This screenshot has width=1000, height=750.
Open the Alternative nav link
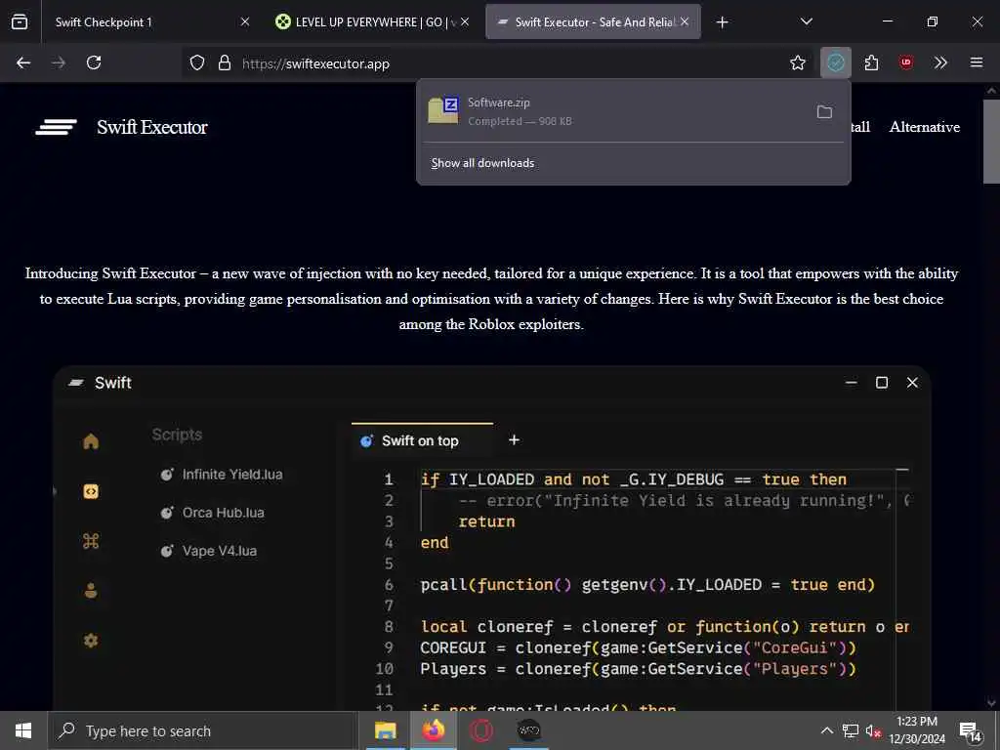pyautogui.click(x=924, y=127)
